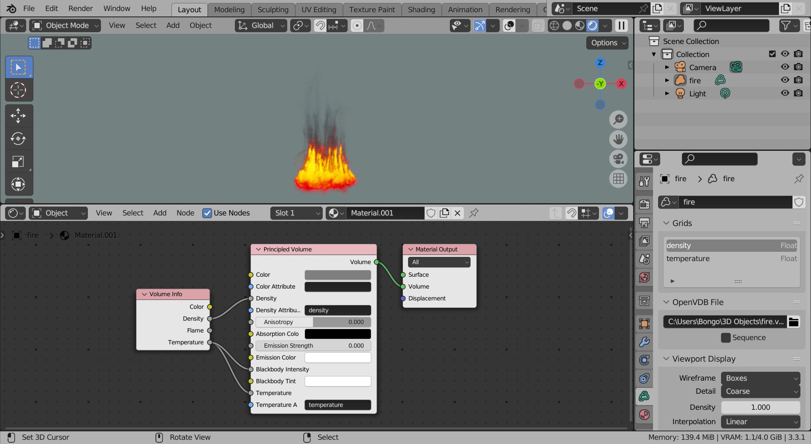
Task: Click the Density Attribute text field
Action: (x=338, y=310)
